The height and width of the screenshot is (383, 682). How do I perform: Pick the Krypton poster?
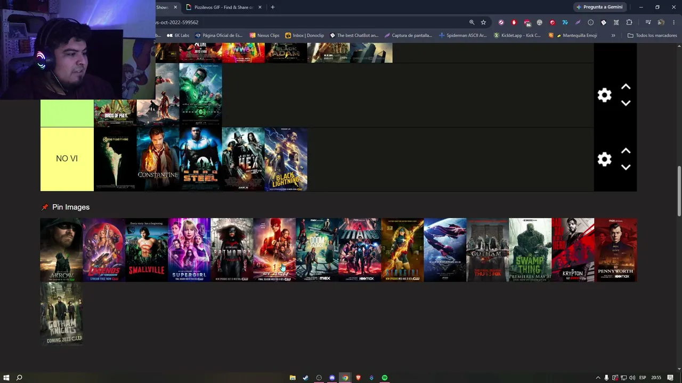pos(573,250)
